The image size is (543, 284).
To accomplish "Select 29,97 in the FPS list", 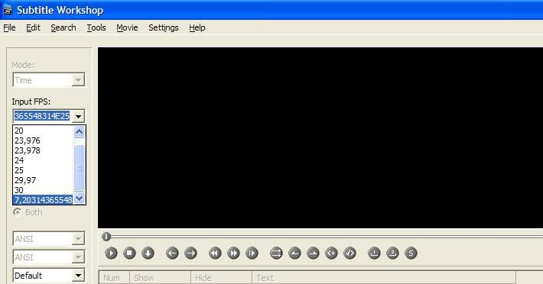I will point(44,180).
